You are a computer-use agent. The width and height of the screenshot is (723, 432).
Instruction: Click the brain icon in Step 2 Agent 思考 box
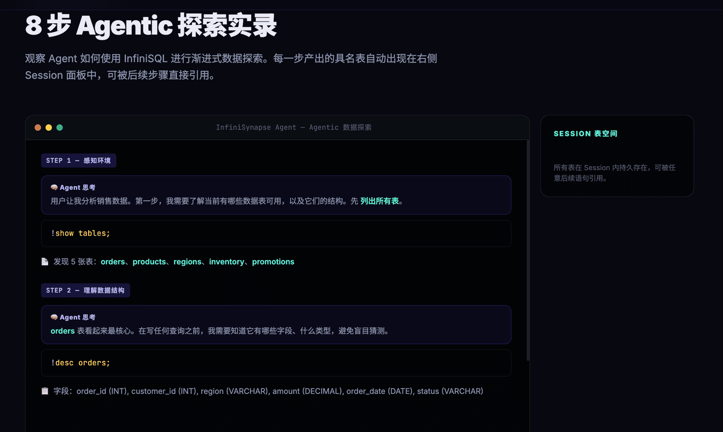[x=53, y=317]
